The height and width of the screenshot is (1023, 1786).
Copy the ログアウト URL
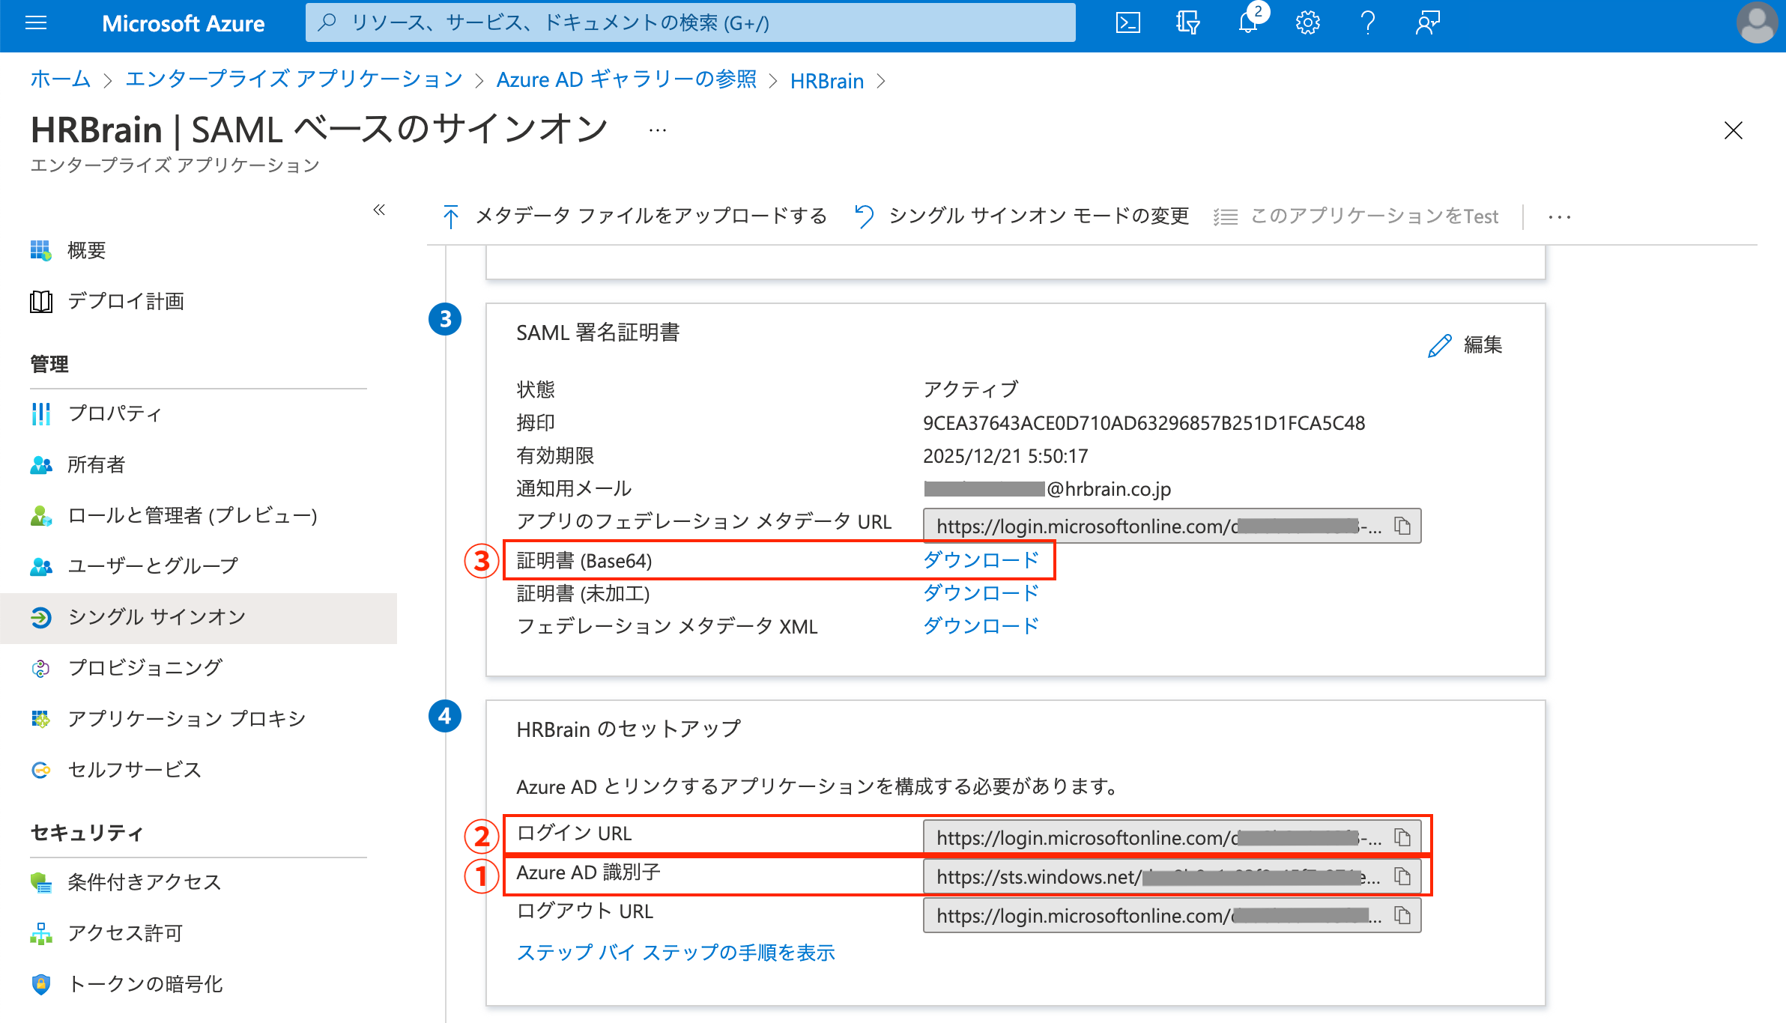1402,915
